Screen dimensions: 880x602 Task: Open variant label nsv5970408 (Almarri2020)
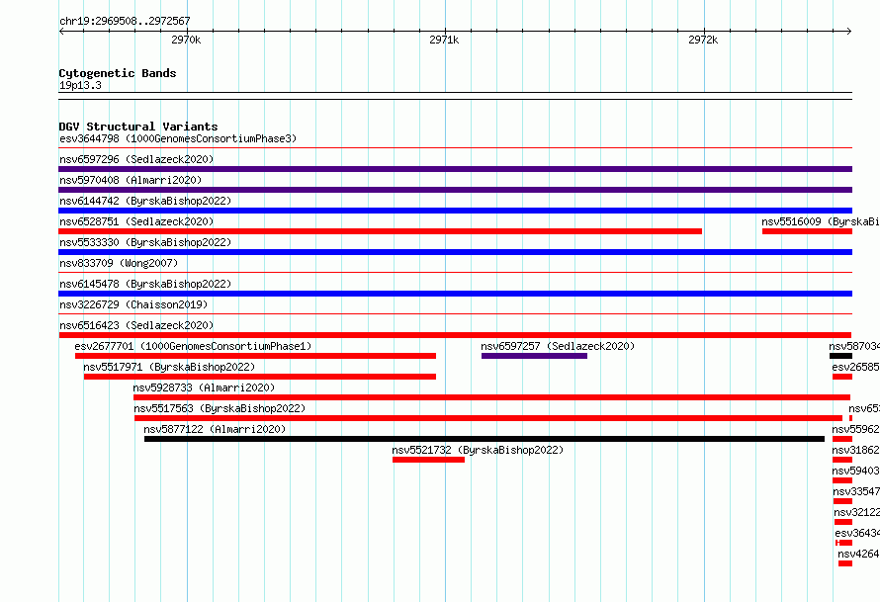(131, 180)
